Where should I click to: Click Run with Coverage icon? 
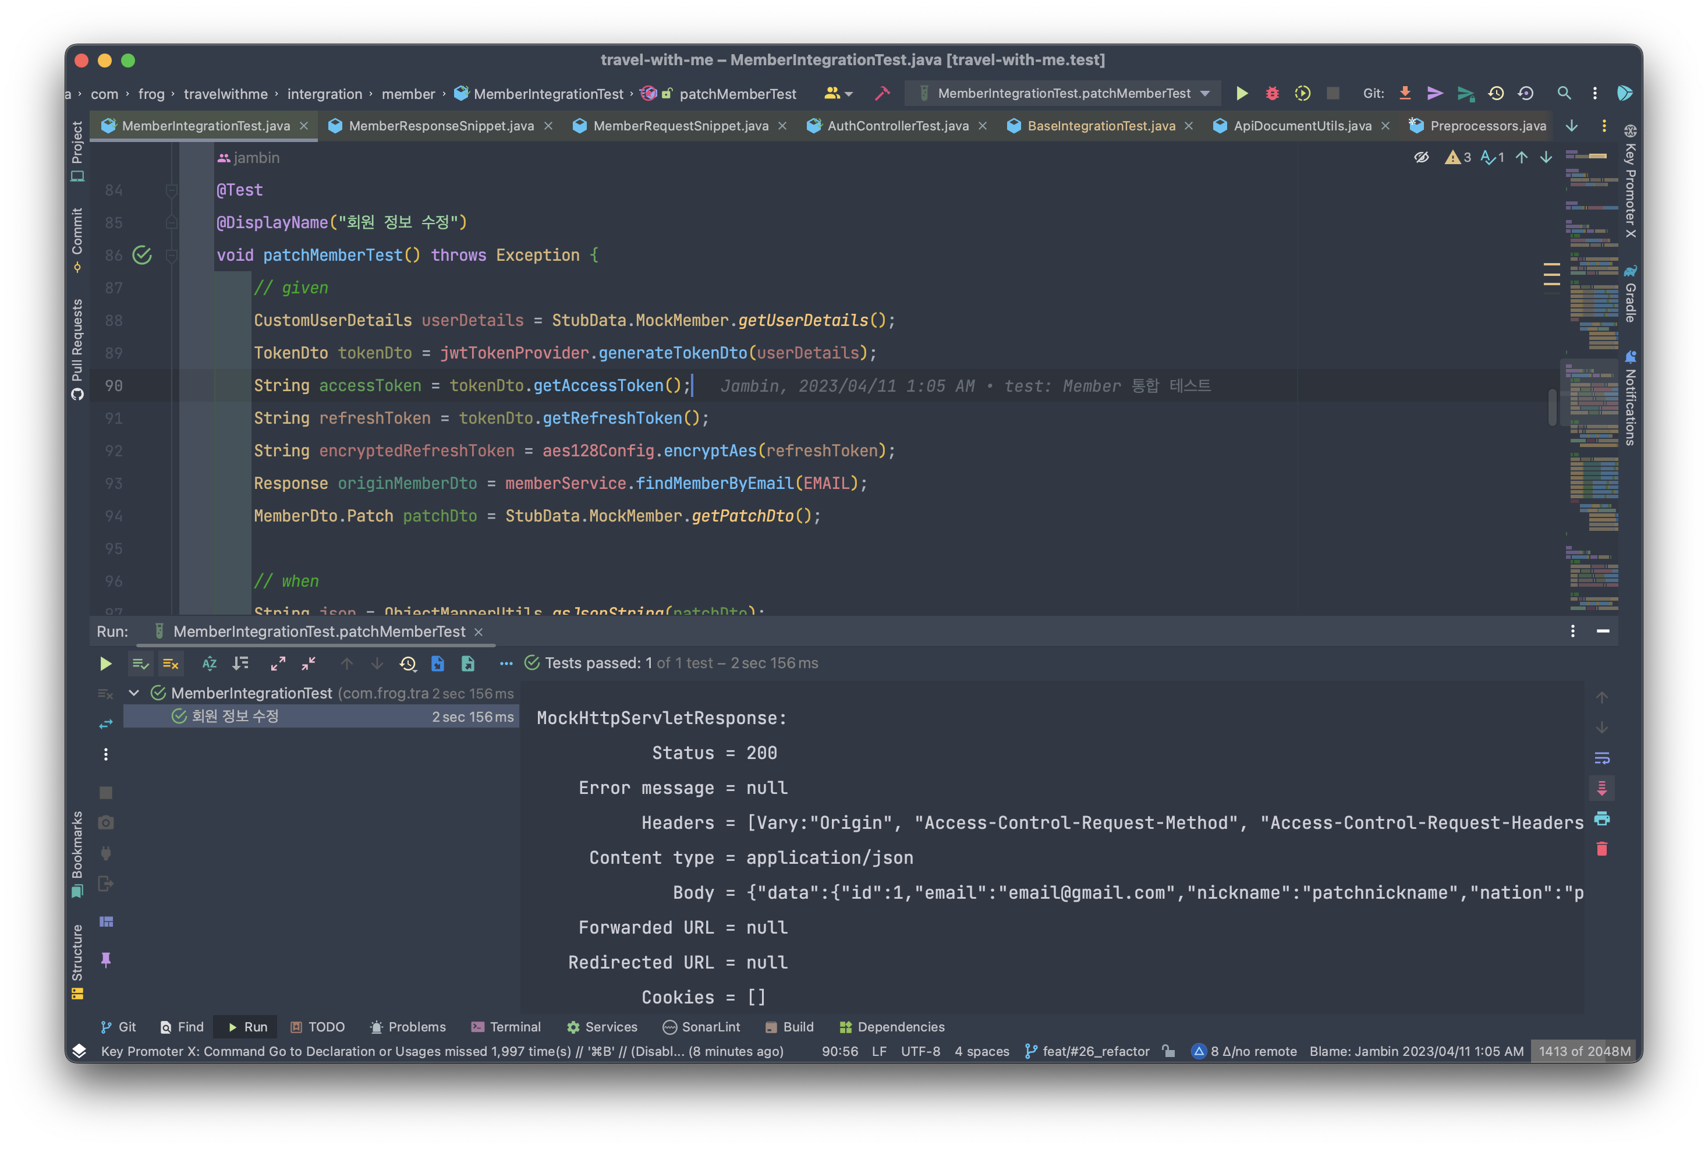click(1302, 93)
